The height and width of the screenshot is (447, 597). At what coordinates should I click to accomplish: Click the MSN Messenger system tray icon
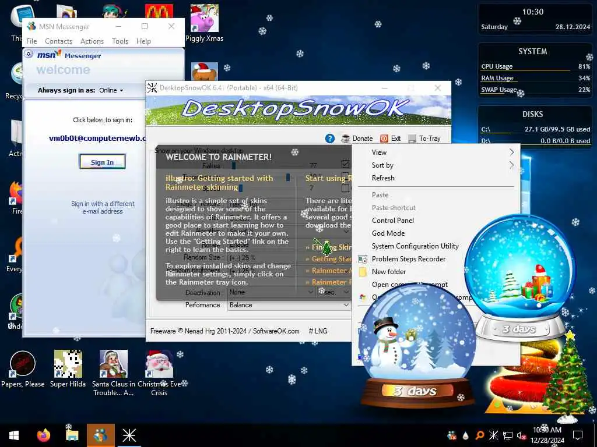pyautogui.click(x=452, y=435)
